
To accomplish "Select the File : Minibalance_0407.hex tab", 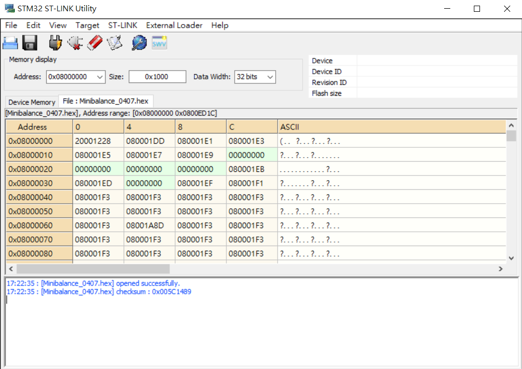I will 106,101.
